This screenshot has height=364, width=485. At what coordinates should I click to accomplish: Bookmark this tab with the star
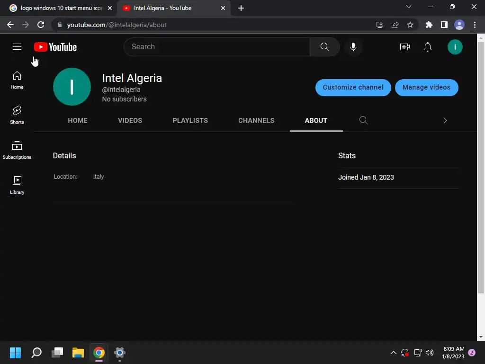[x=410, y=25]
